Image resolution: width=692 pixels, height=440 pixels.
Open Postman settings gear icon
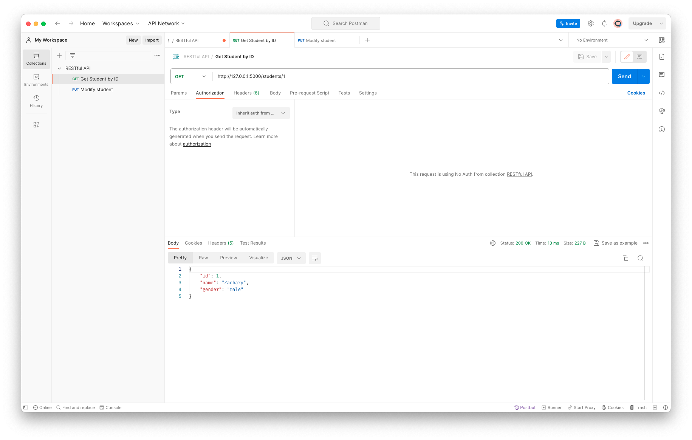coord(591,23)
